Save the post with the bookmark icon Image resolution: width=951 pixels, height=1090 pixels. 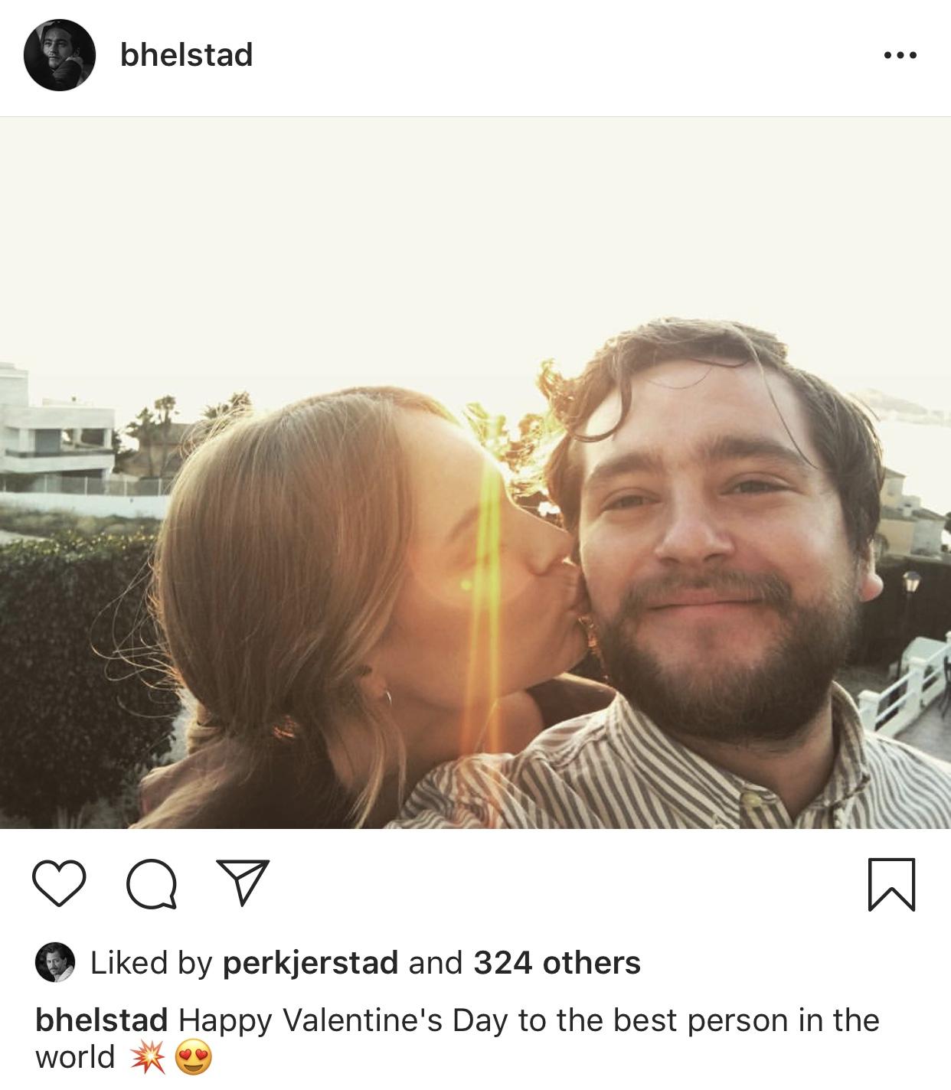(891, 884)
